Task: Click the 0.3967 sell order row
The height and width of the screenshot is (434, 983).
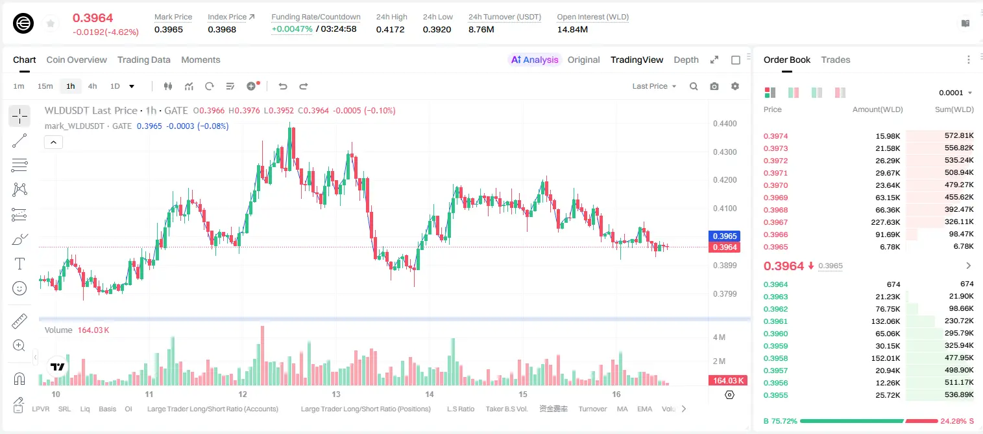Action: (x=868, y=222)
